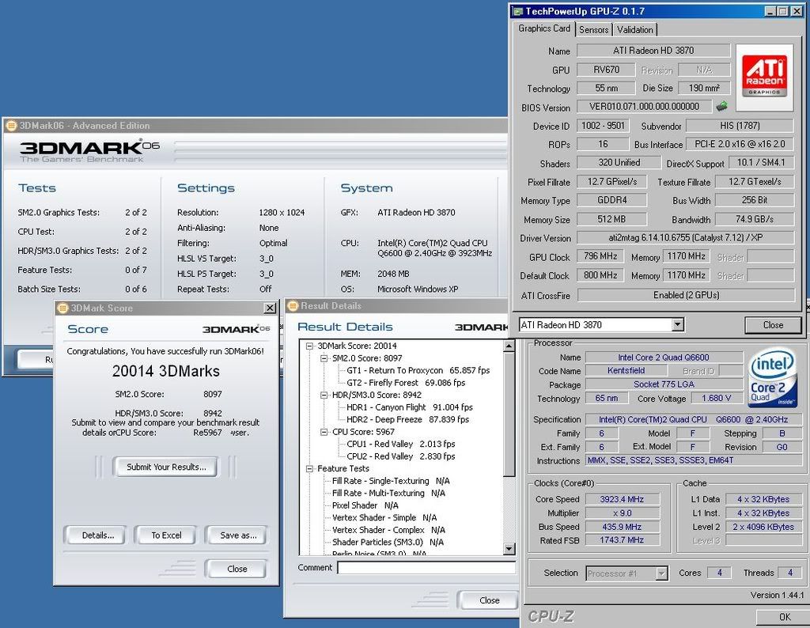This screenshot has height=628, width=810.
Task: Collapse the 3DMark Score: 20014 tree node
Action: point(309,346)
